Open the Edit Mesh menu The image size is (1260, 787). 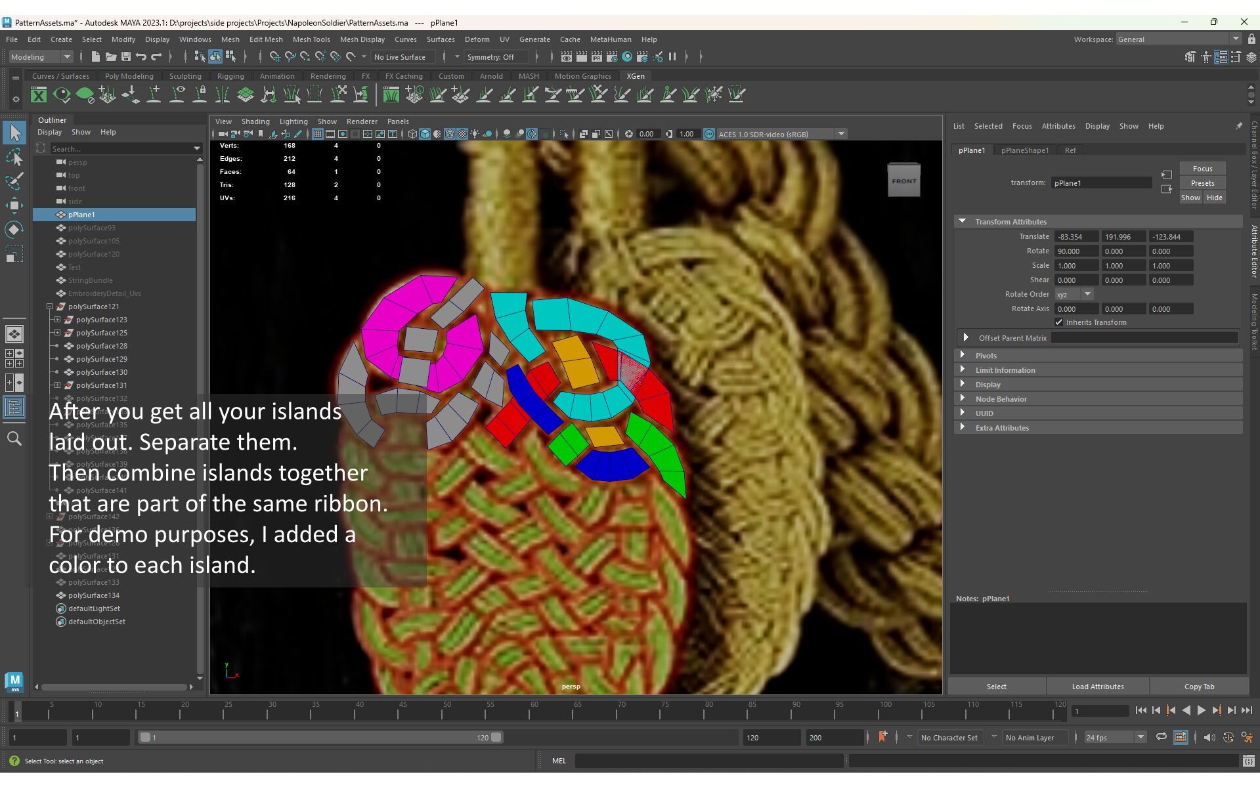(266, 39)
